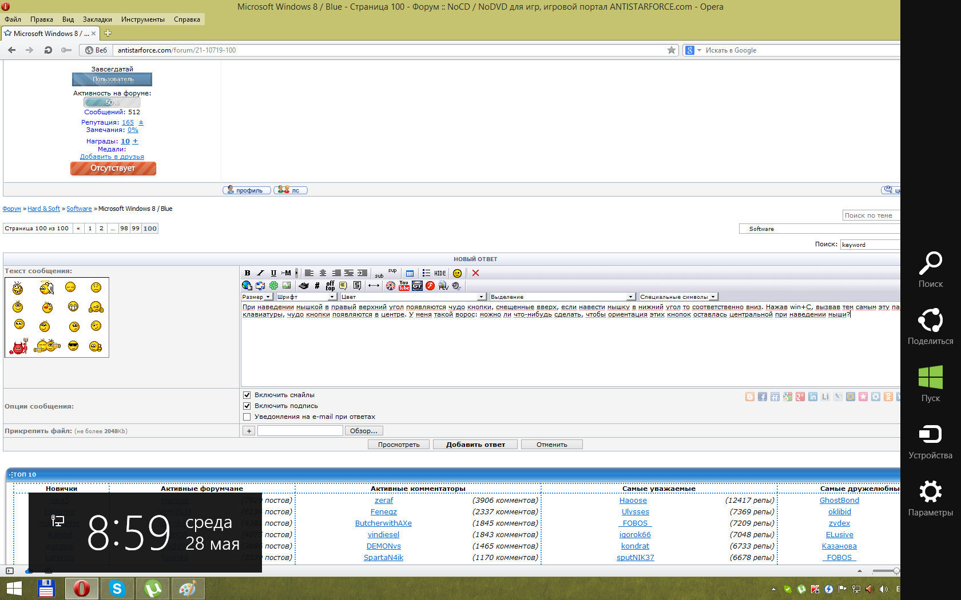This screenshot has height=600, width=961.
Task: Open the Файл menu
Action: pyautogui.click(x=13, y=19)
